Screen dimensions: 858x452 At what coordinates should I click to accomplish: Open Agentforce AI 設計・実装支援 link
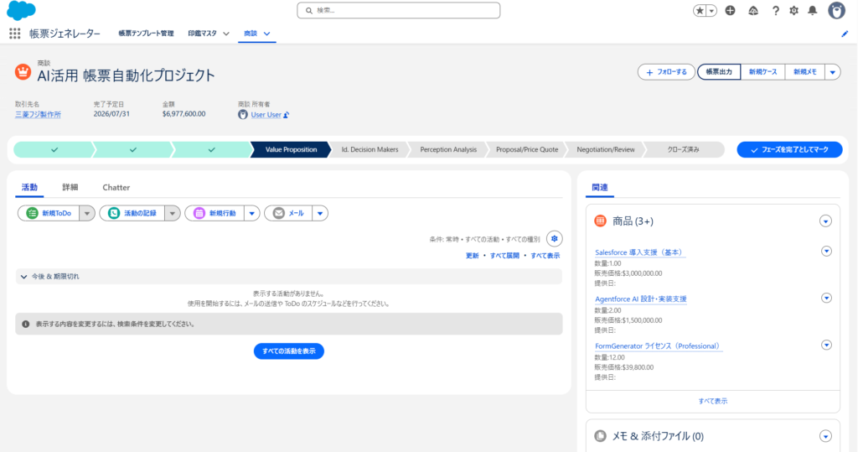(x=641, y=299)
